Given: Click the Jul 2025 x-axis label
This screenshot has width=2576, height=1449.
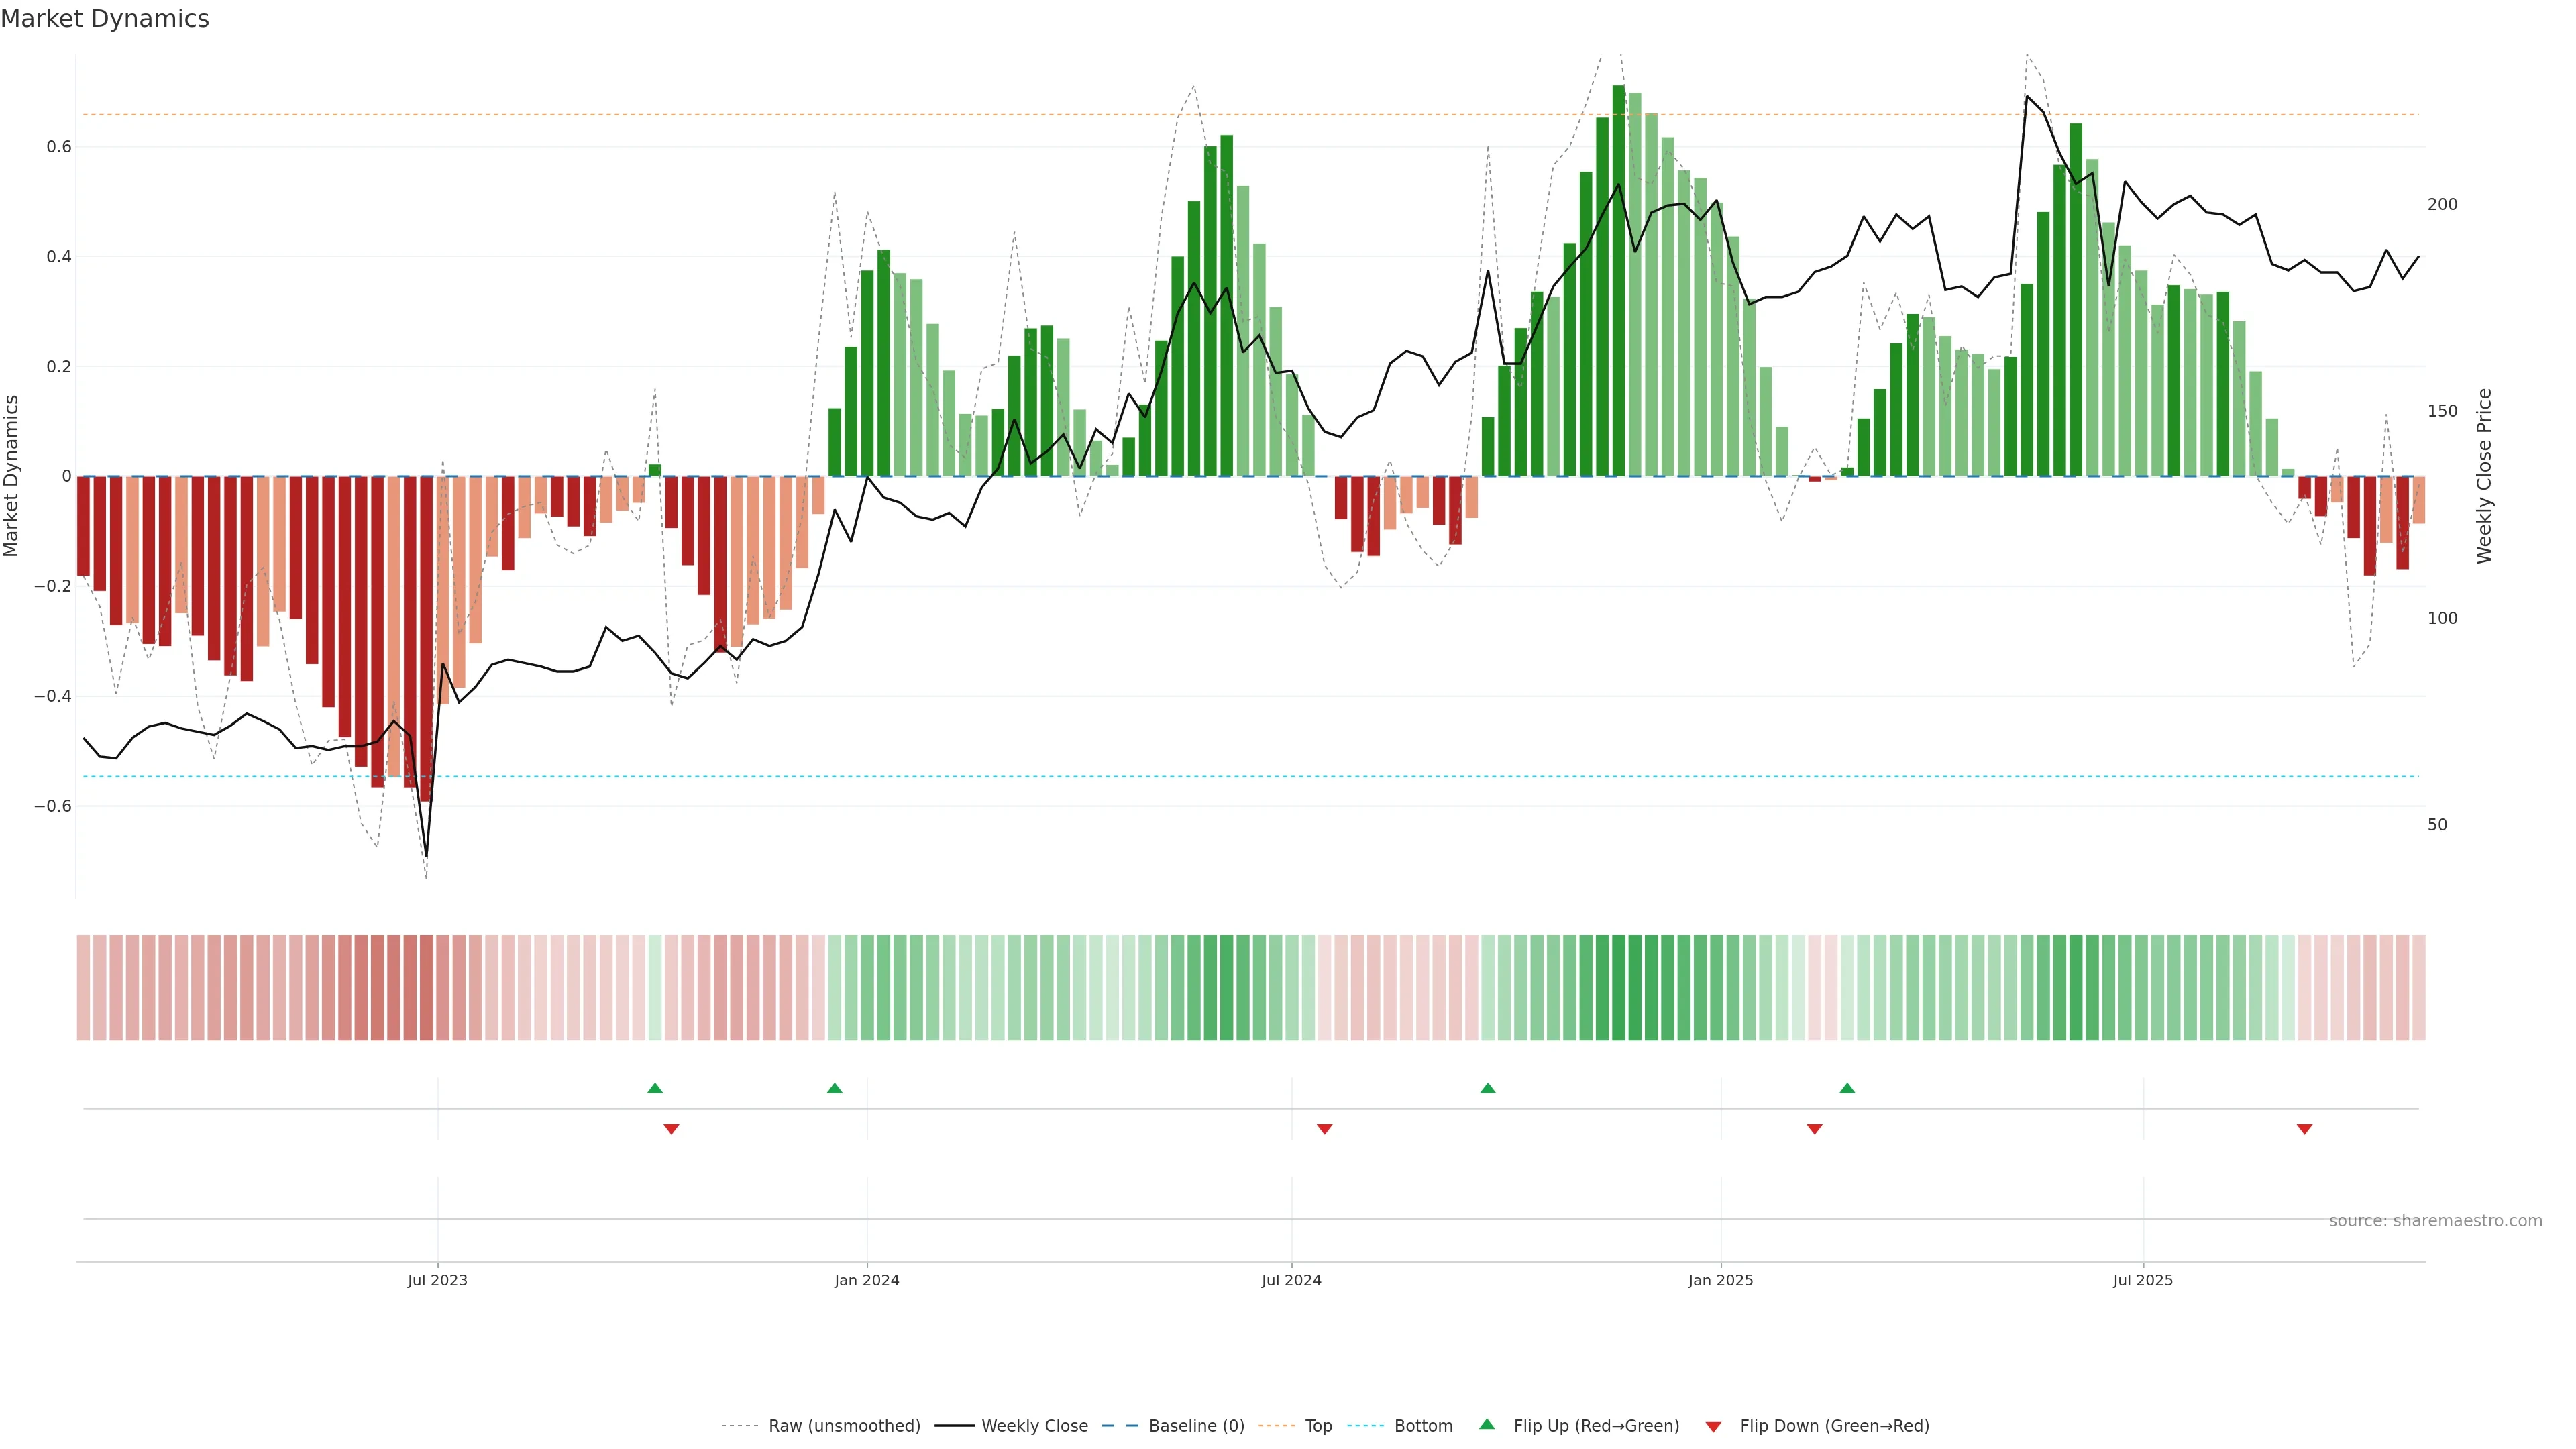Looking at the screenshot, I should click(2143, 1280).
